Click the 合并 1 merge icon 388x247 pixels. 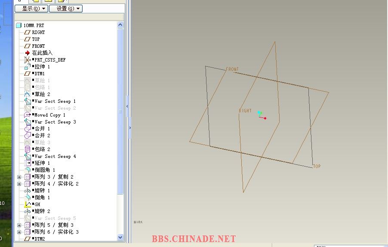[x=28, y=129]
